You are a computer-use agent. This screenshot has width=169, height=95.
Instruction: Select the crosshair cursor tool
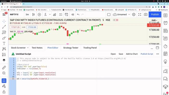[4, 21]
